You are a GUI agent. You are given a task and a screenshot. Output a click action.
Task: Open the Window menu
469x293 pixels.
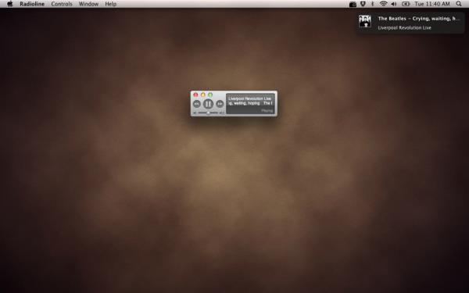click(88, 4)
